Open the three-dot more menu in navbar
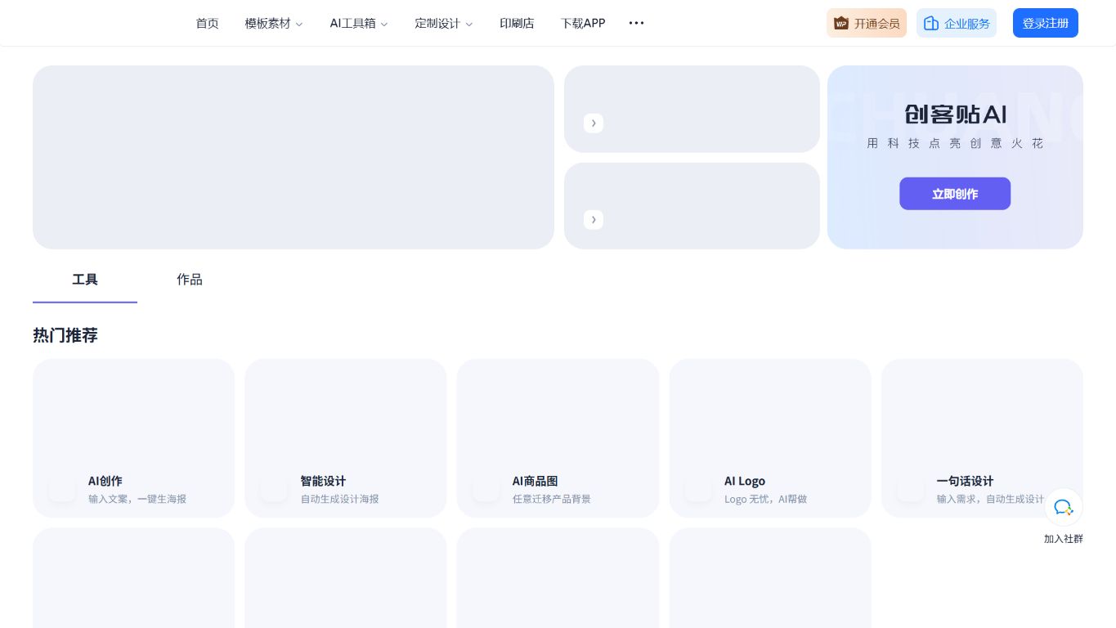This screenshot has width=1116, height=628. 636,23
